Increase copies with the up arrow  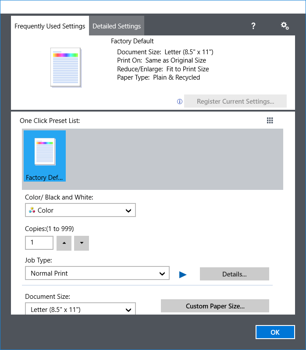pos(64,243)
